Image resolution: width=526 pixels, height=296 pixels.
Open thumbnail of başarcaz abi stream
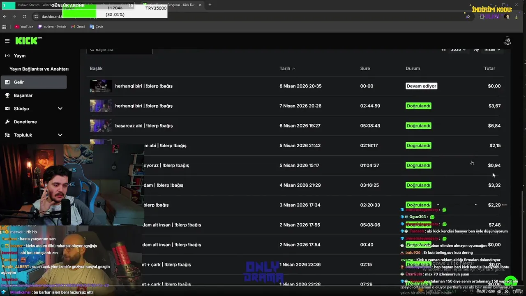(101, 125)
